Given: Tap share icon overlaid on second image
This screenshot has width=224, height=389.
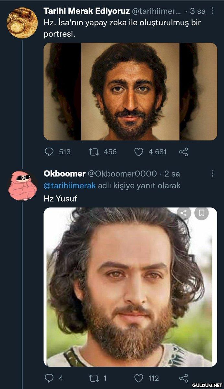Looking at the screenshot, I should (x=184, y=213).
